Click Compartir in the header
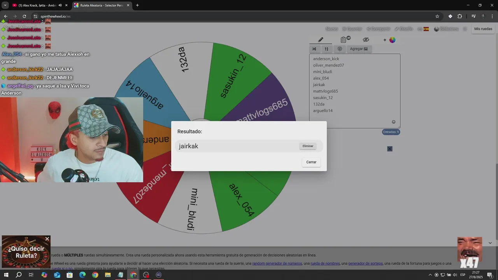The image size is (498, 280). tap(378, 29)
